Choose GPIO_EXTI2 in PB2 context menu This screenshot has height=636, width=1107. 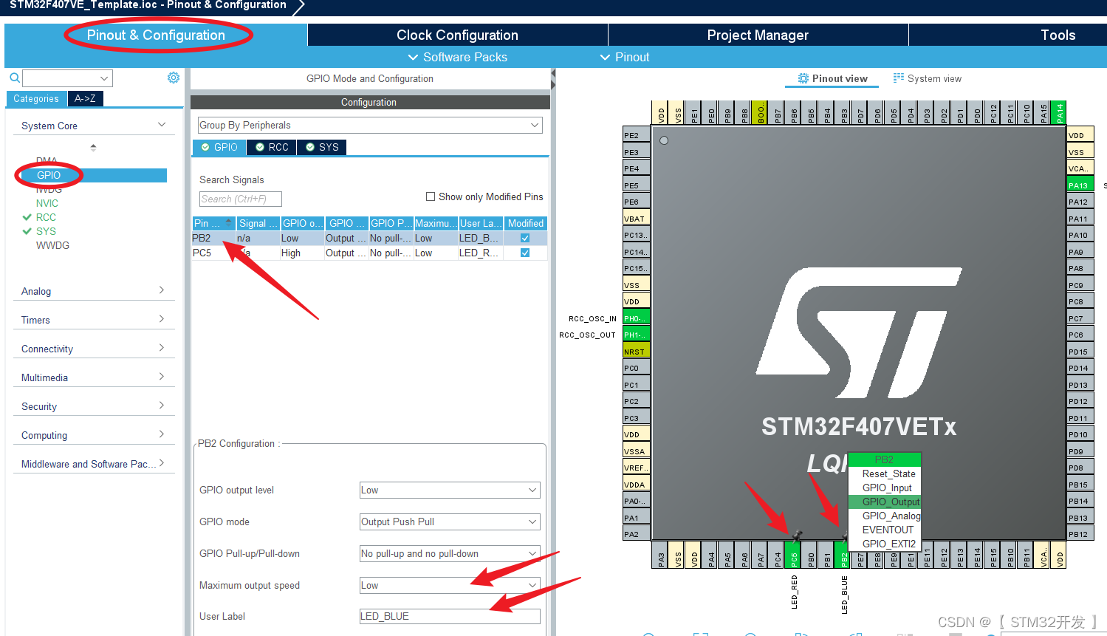coord(885,544)
